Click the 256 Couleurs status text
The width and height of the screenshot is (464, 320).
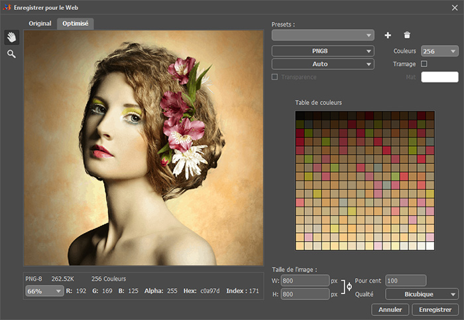pyautogui.click(x=109, y=279)
